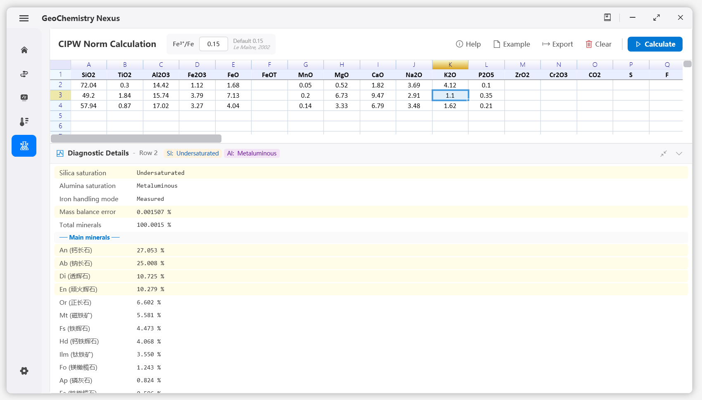702x400 pixels.
Task: Click the bookmark icon in title bar
Action: (607, 17)
